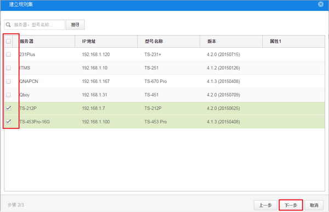Click the magnifier icon in search box
This screenshot has width=329, height=212.
coord(8,25)
